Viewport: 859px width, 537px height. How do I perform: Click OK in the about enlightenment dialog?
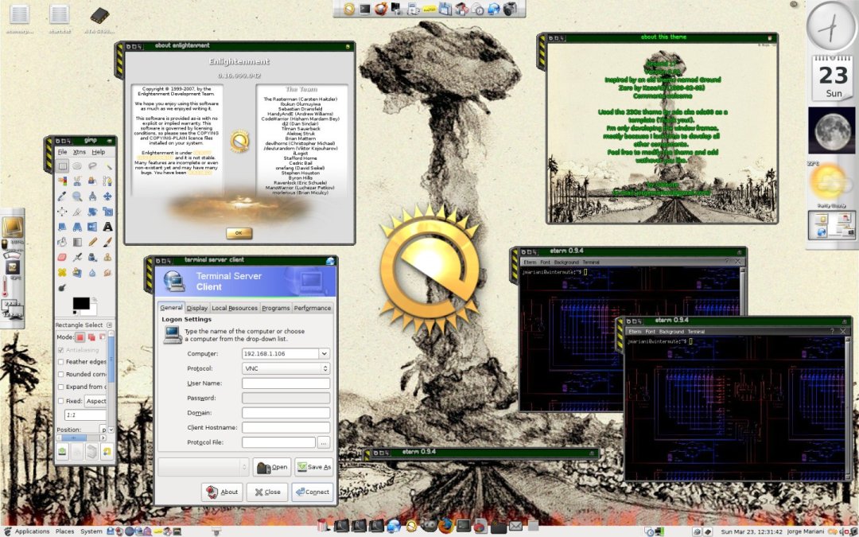coord(239,233)
